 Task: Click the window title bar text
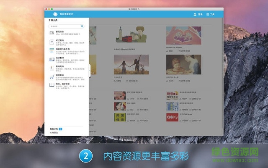click(x=134, y=9)
